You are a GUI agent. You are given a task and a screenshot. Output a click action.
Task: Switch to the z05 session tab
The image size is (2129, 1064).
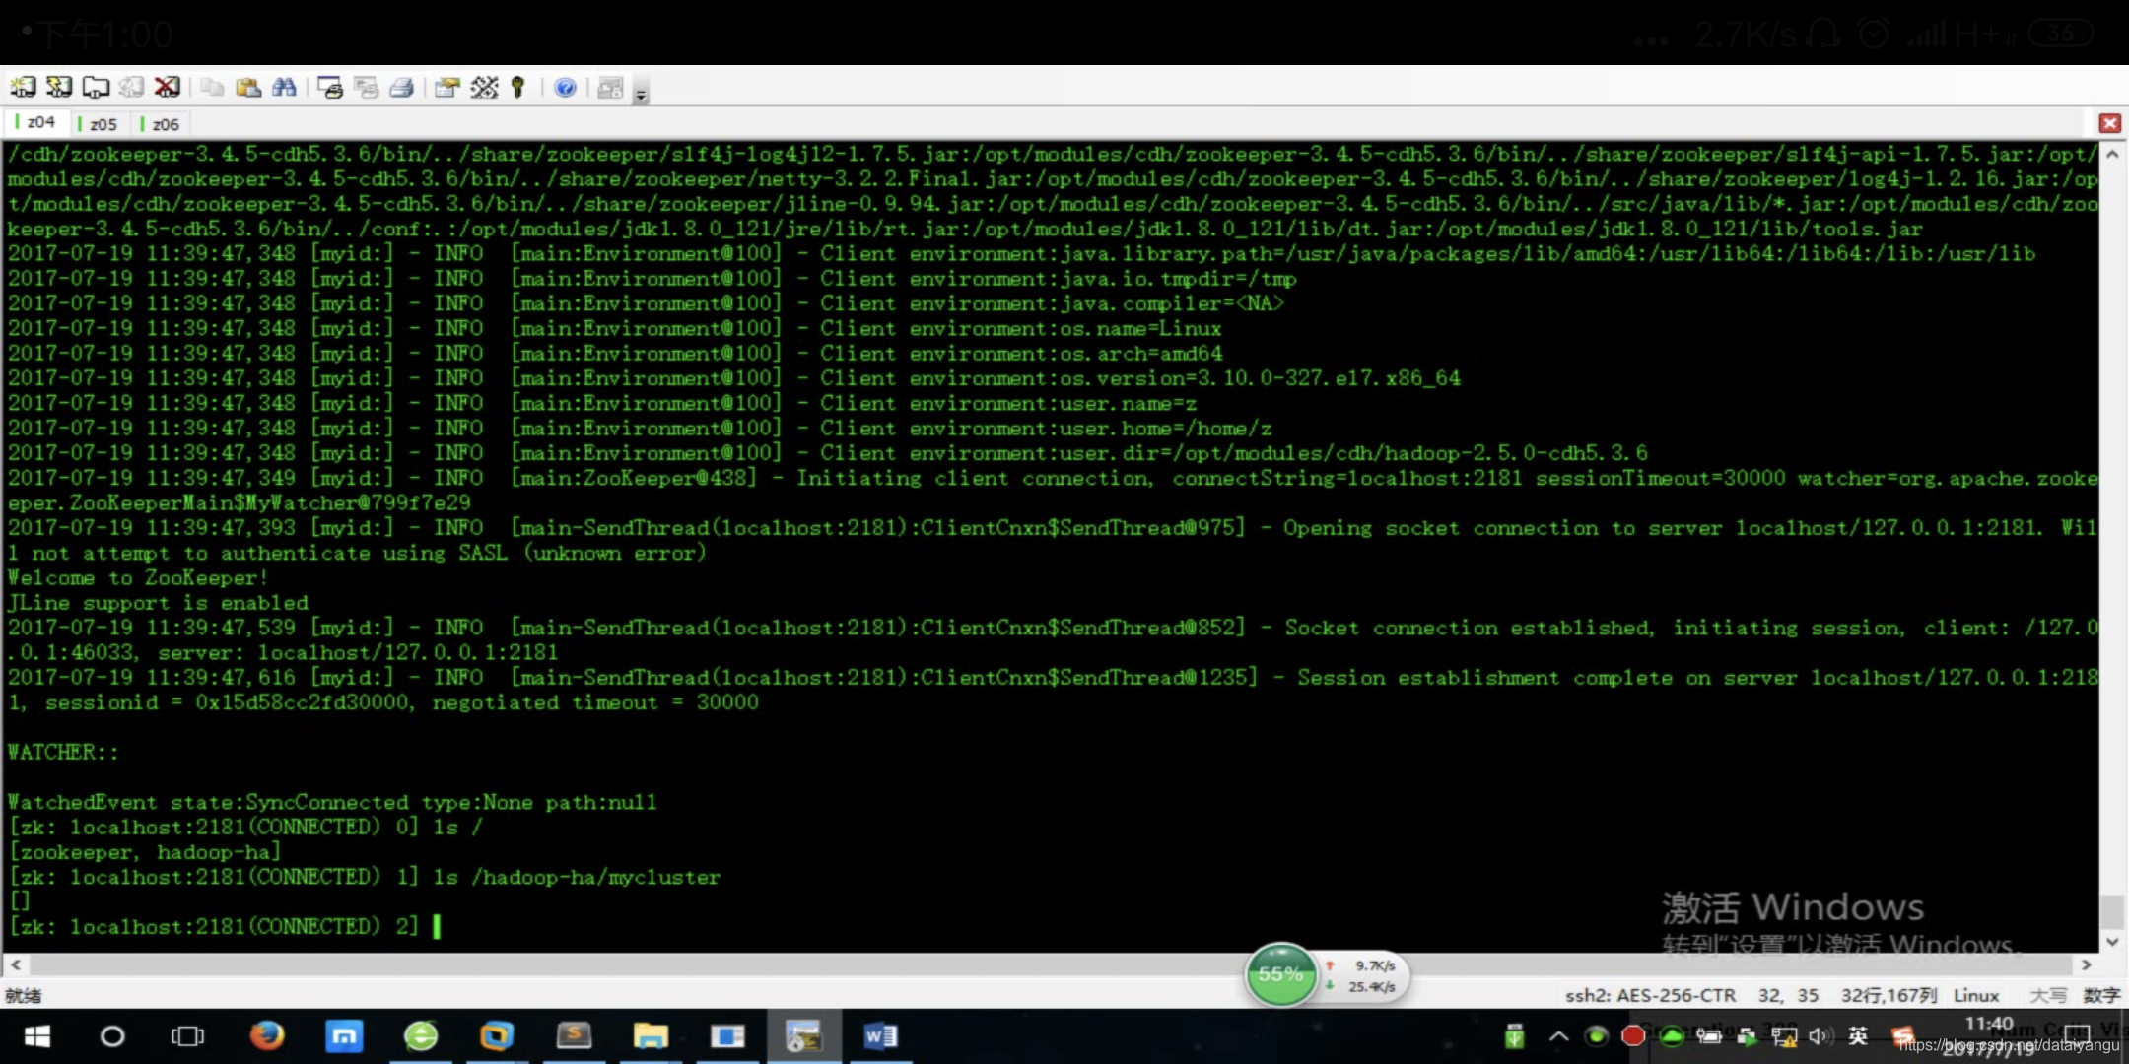[x=98, y=124]
